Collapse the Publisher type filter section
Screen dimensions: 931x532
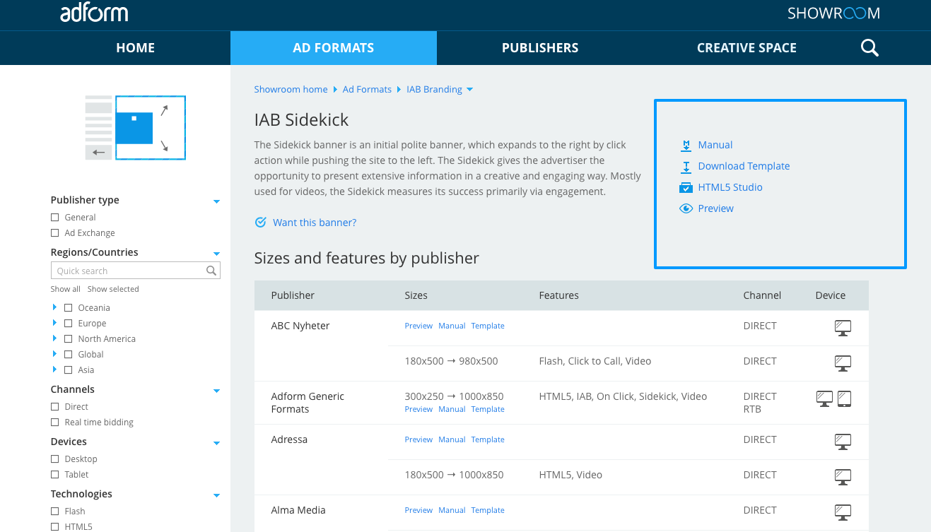[217, 201]
